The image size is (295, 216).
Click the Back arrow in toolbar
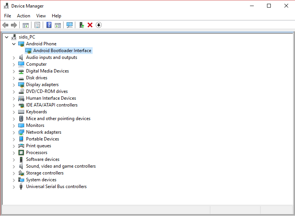click(5, 25)
